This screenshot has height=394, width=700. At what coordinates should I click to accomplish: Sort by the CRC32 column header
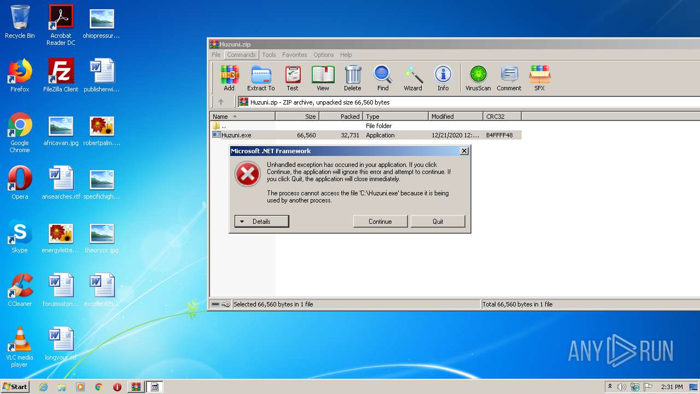click(503, 116)
